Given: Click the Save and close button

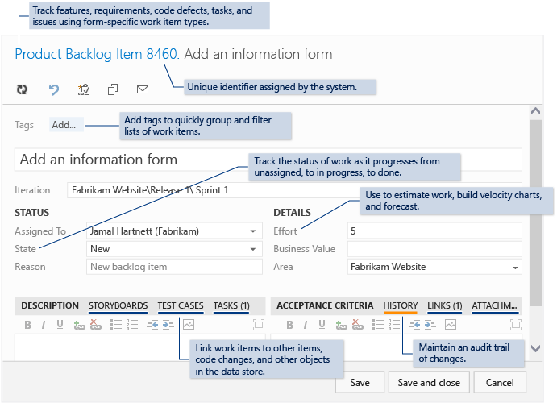Looking at the screenshot, I should click(x=429, y=382).
